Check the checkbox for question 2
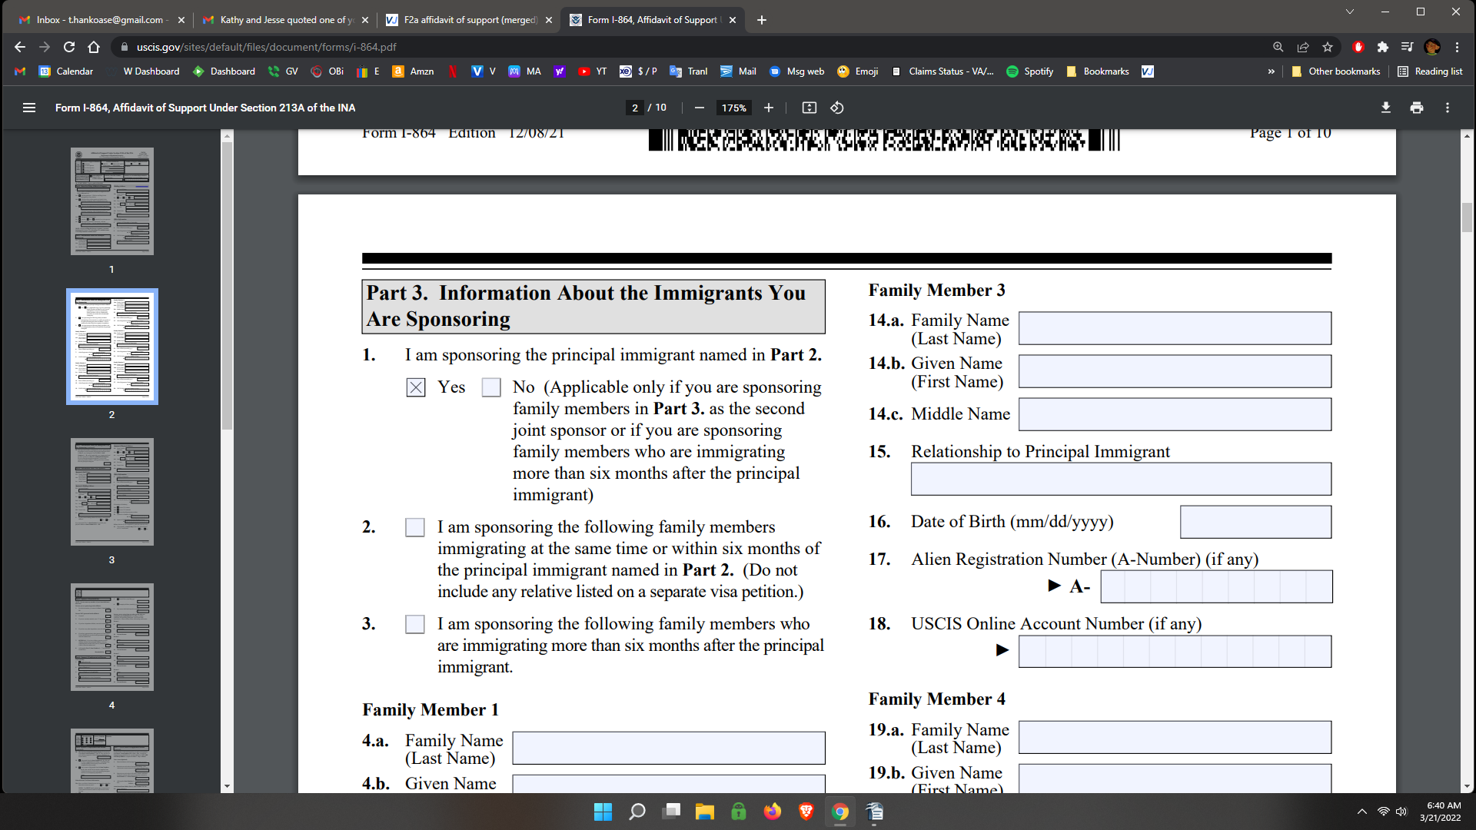The image size is (1476, 830). (415, 527)
